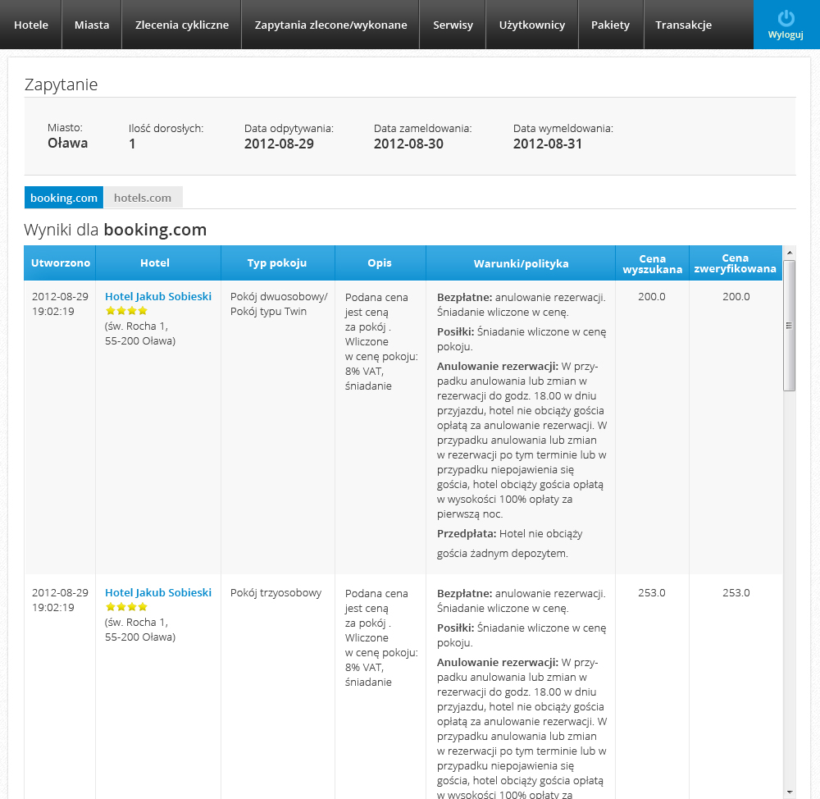Image resolution: width=820 pixels, height=799 pixels.
Task: Click the Utworzono column header
Action: 60,263
